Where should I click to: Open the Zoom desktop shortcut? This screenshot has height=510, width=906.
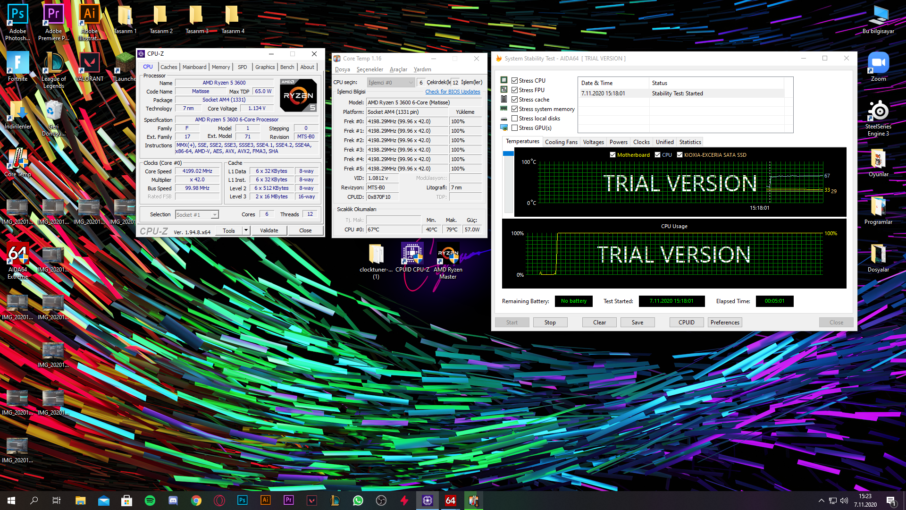pos(878,66)
